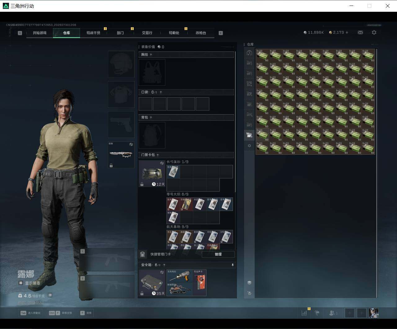Switch to the 改枪台 tab
Image resolution: width=397 pixels, height=329 pixels.
201,33
